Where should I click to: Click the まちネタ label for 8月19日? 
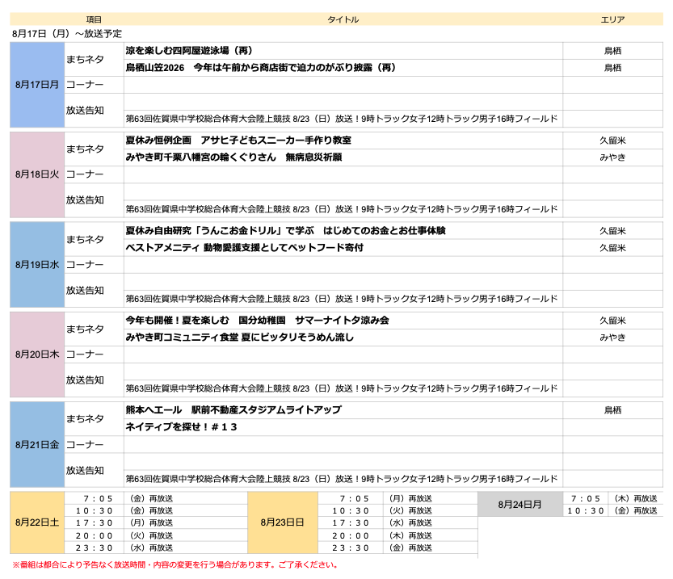pyautogui.click(x=85, y=239)
